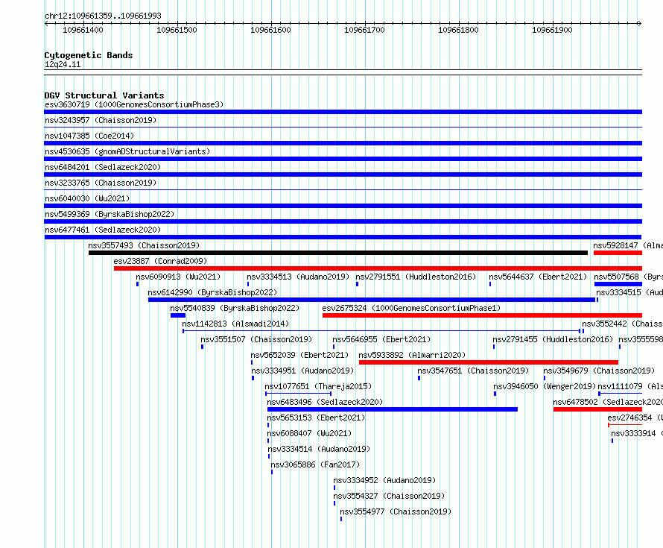
Task: Select the nsv5507568 variant label
Action: (628, 277)
